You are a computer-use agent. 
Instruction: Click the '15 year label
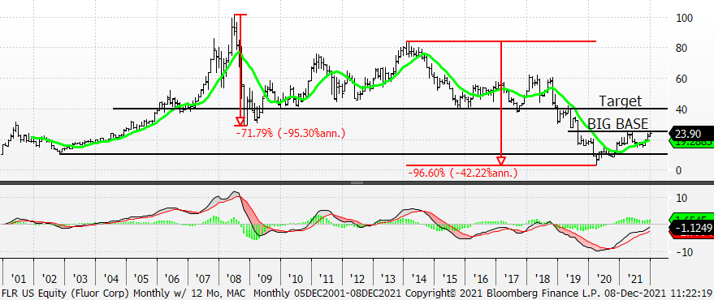tap(449, 278)
